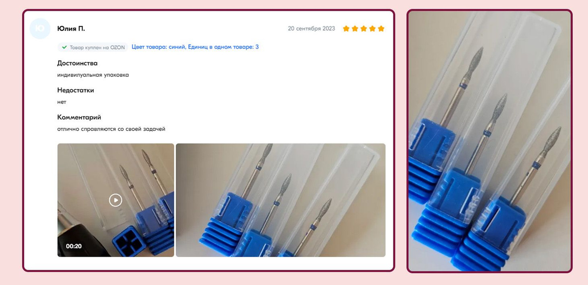Select the Достоинства heading

point(77,64)
